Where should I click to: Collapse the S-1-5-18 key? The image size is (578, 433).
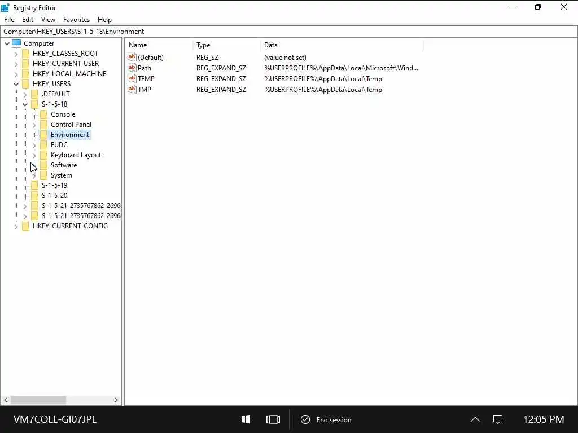click(25, 104)
